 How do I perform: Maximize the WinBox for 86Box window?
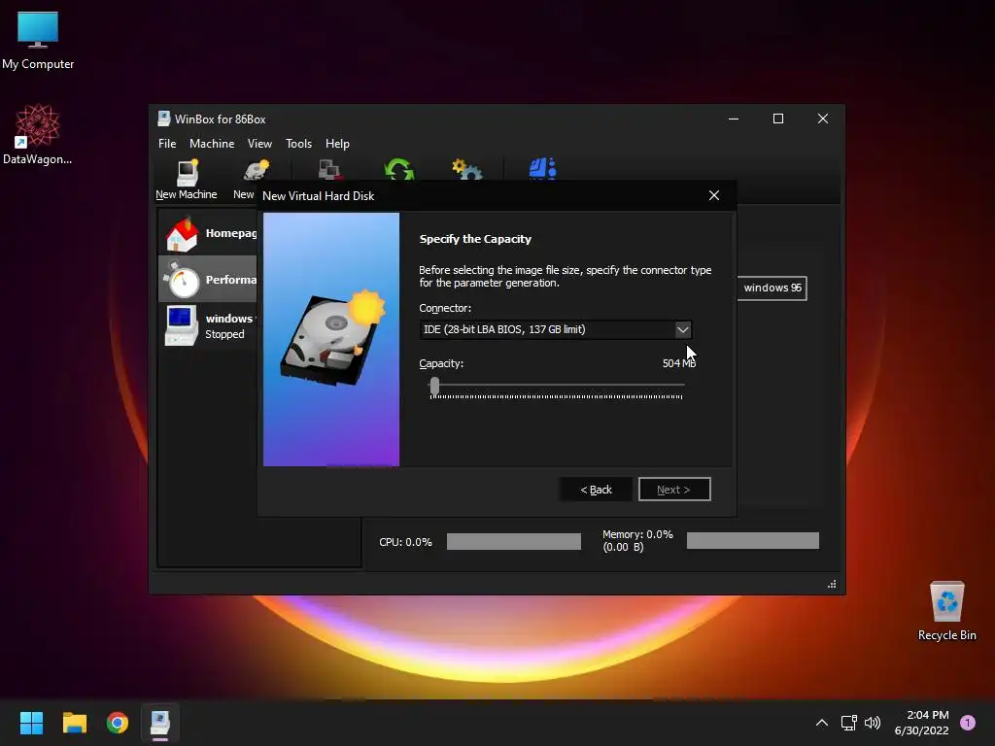[778, 119]
